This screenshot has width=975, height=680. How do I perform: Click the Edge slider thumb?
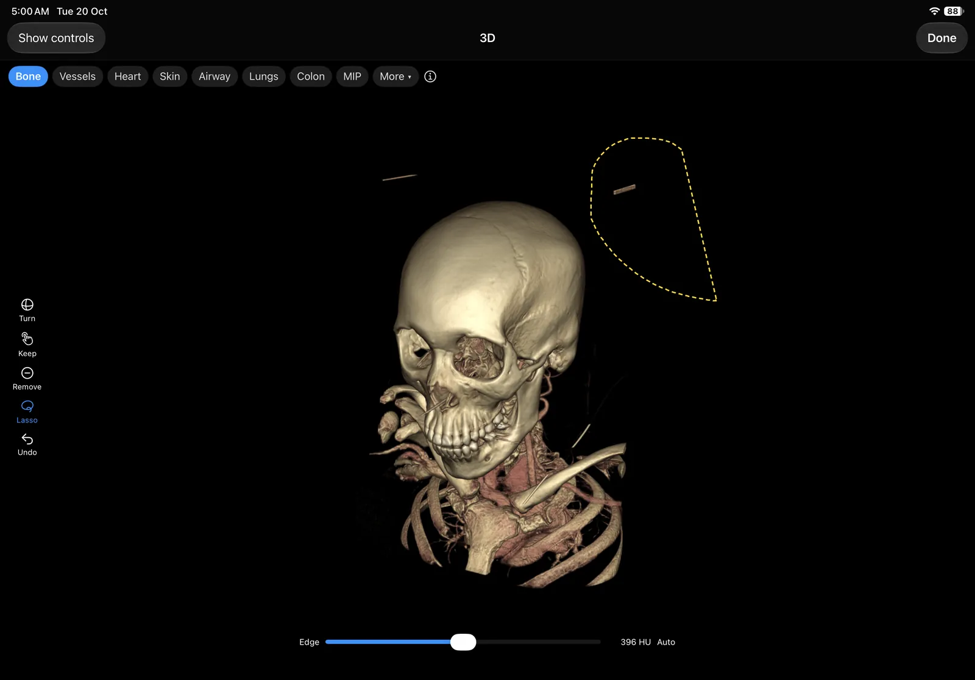tap(463, 642)
